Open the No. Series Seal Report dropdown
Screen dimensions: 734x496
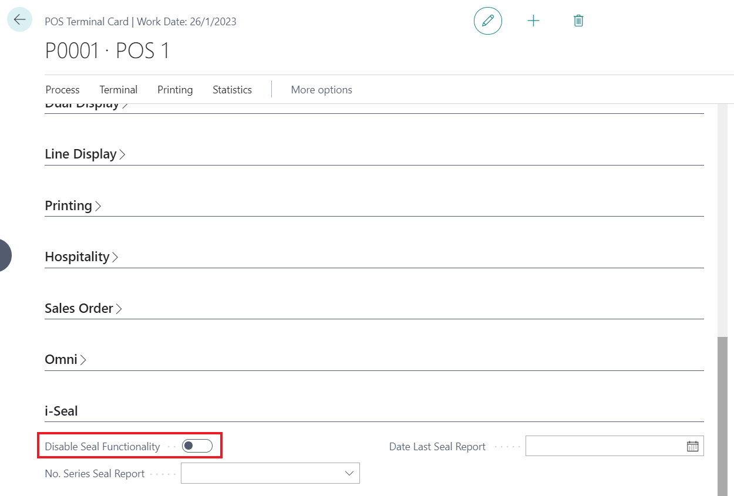349,473
